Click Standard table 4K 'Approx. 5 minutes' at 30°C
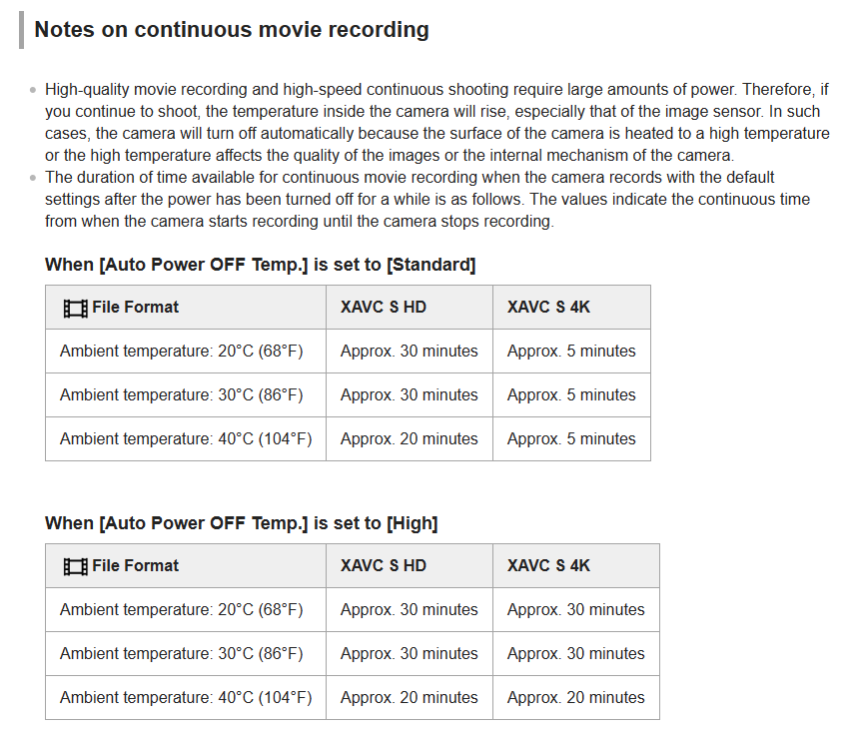This screenshot has width=847, height=733. pyautogui.click(x=571, y=394)
